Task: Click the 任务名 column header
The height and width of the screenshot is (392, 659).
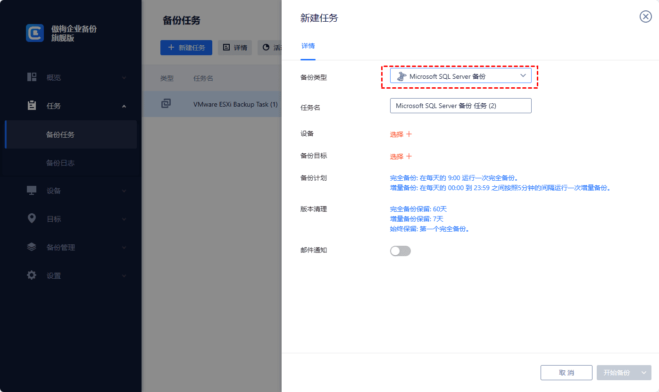Action: [203, 78]
